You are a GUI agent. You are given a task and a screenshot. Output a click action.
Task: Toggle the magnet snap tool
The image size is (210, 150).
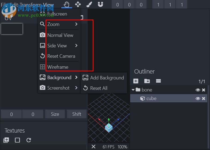[100, 4]
